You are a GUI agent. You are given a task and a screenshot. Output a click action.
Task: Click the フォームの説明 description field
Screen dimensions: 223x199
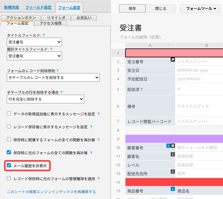coord(140,37)
